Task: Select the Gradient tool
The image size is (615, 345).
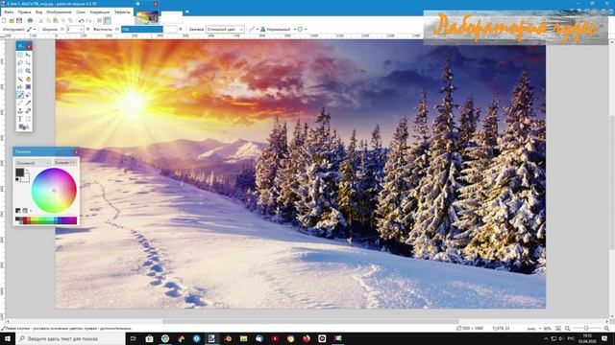Action: (x=28, y=86)
